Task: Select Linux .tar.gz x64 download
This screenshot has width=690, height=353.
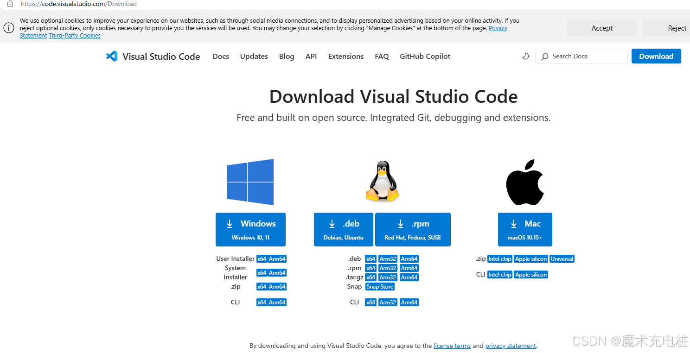Action: (x=371, y=277)
